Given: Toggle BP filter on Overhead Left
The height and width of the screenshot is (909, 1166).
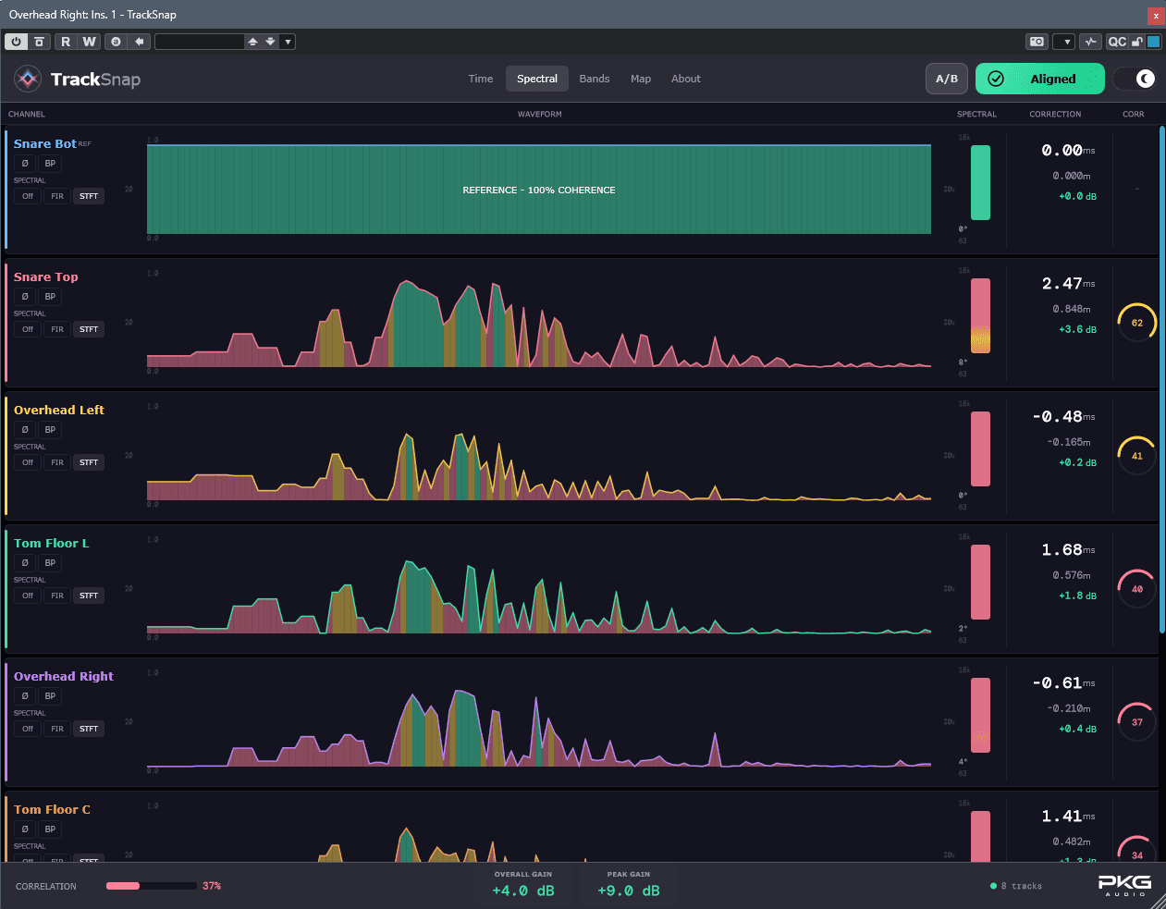Looking at the screenshot, I should coord(50,430).
